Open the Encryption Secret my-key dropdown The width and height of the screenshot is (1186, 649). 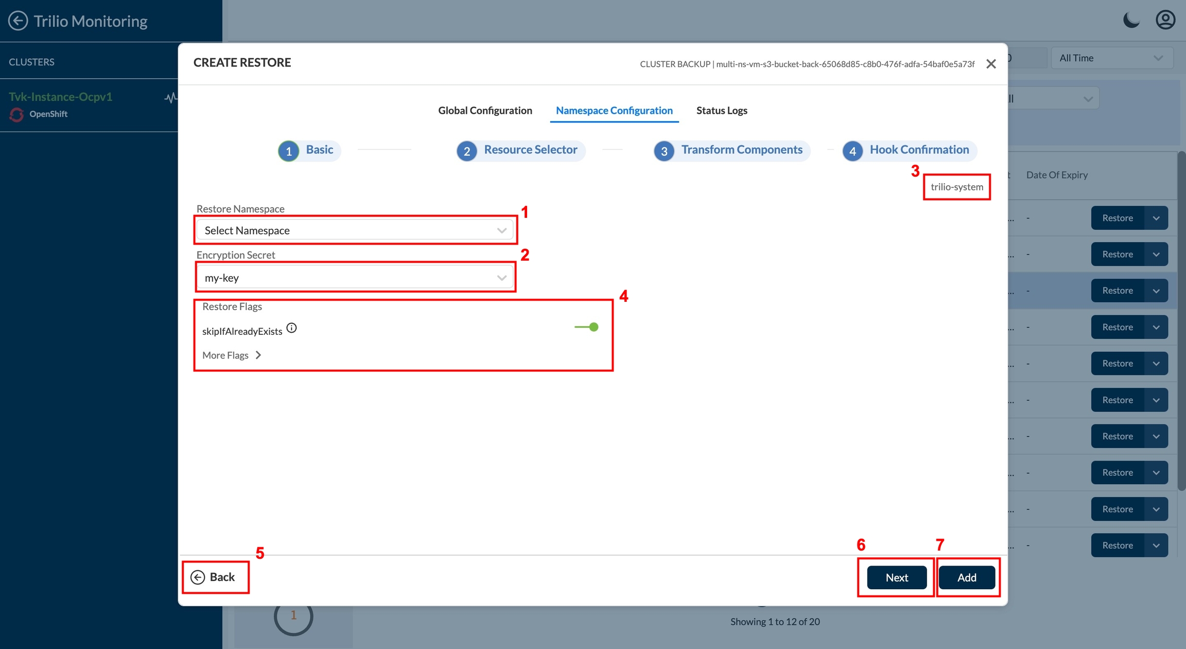(x=355, y=278)
